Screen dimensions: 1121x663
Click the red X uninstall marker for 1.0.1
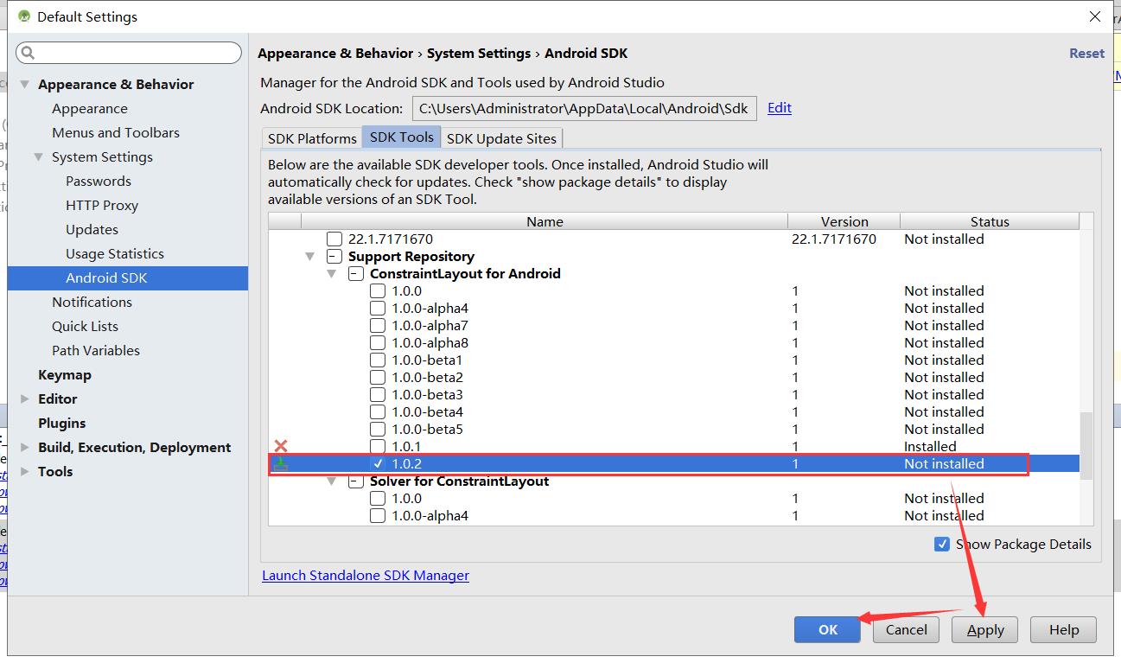[x=281, y=446]
